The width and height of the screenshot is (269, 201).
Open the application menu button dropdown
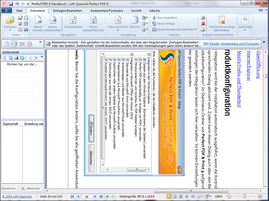6,10
